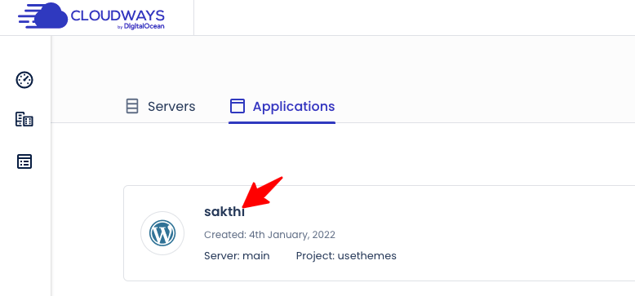Click blank header area right of logo divider
The width and height of the screenshot is (635, 296).
coord(413,17)
